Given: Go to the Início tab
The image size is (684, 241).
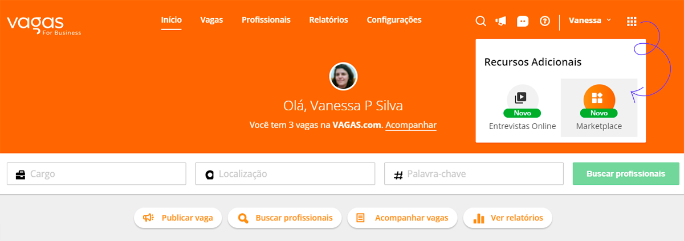Looking at the screenshot, I should tap(172, 20).
